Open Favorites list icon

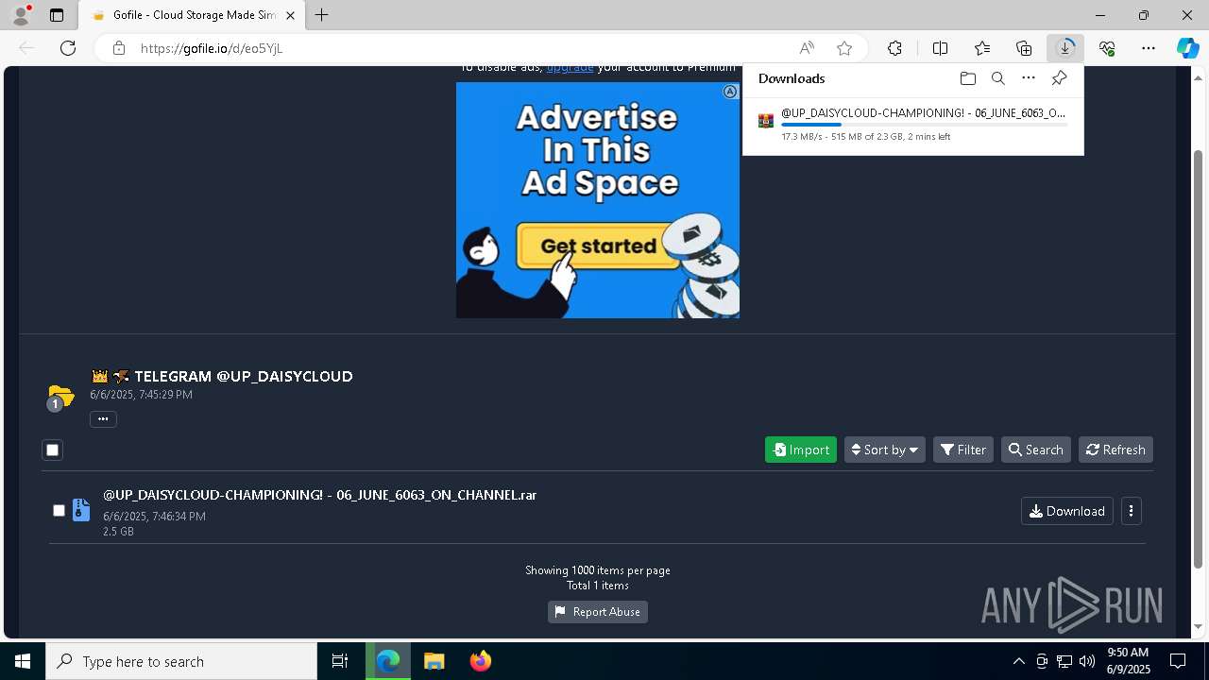click(982, 48)
